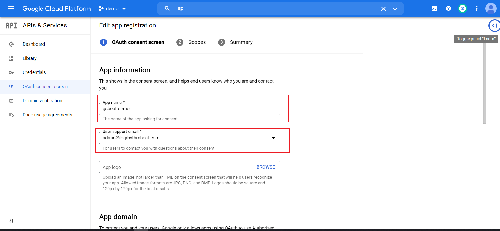
Task: Toggle the Learn panel open
Action: 494,26
